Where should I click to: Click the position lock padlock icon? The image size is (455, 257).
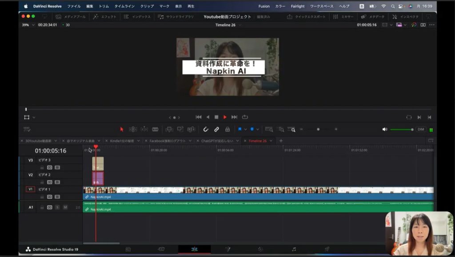pyautogui.click(x=227, y=129)
